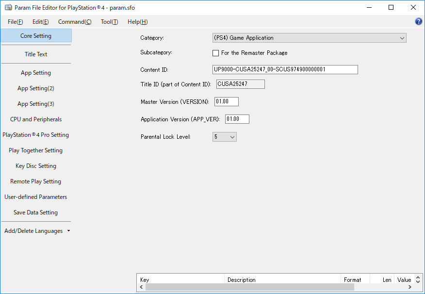Open PlayStation 4 Pro Setting page
The width and height of the screenshot is (425, 294).
pyautogui.click(x=36, y=135)
